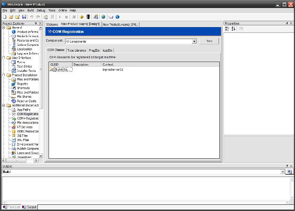Switch to the New Product XML tab
The height and width of the screenshot is (211, 295).
click(x=120, y=24)
